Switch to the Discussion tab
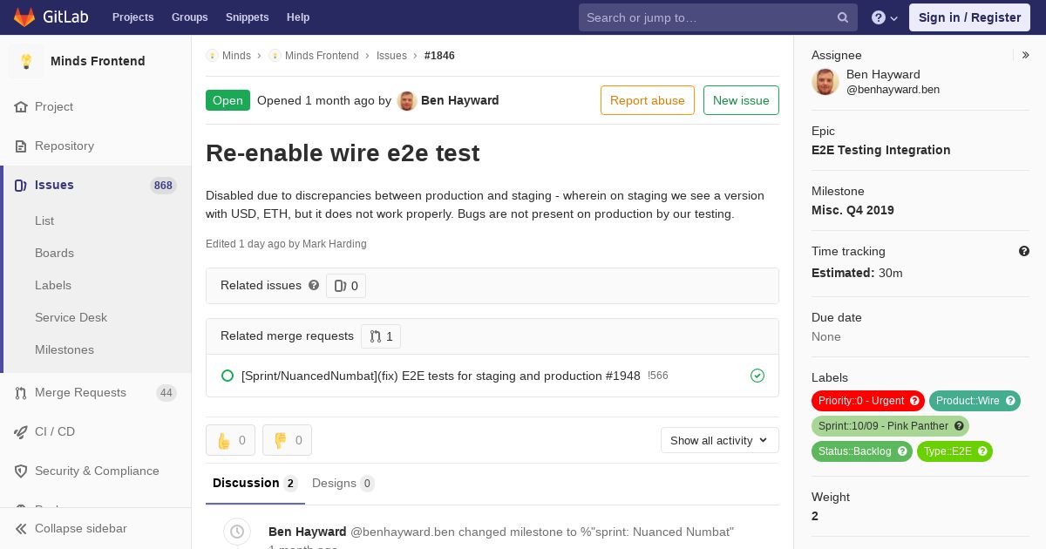This screenshot has width=1046, height=549. point(255,484)
